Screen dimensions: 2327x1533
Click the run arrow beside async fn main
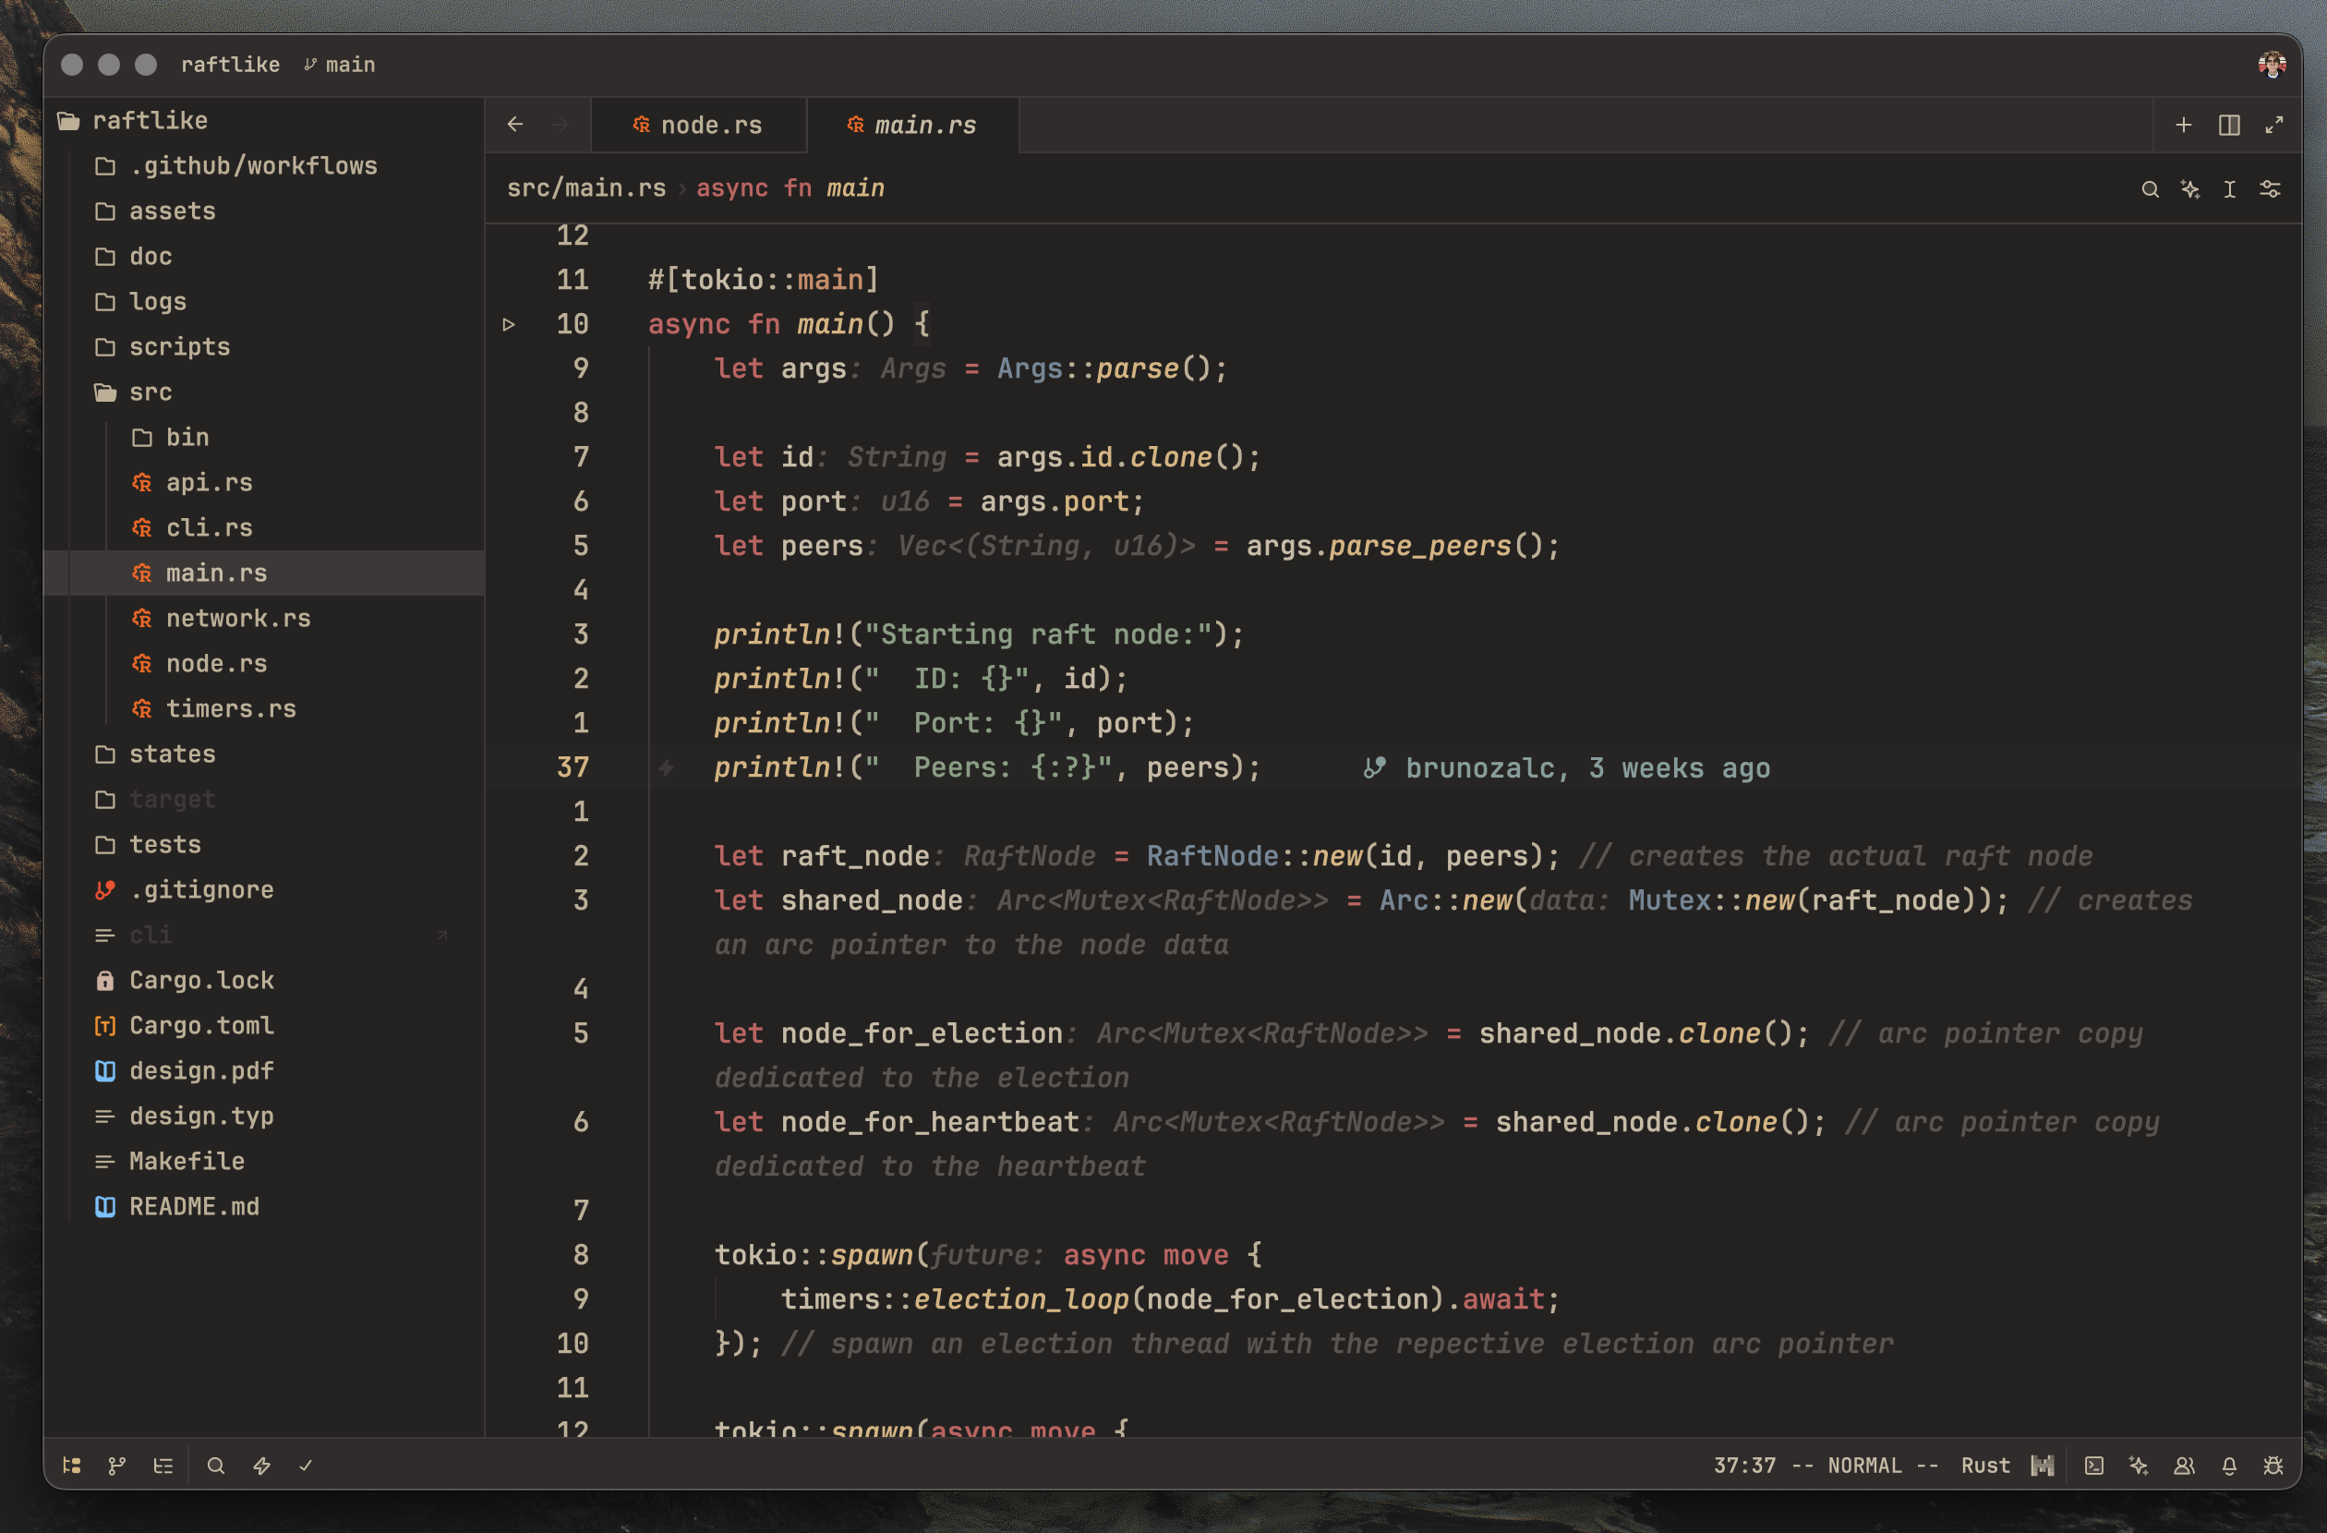tap(509, 323)
